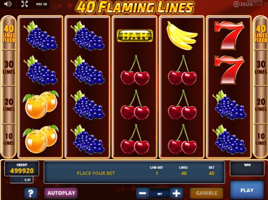Click the bottom oranges symbol on first reel
This screenshot has height=200, width=268.
tap(41, 139)
